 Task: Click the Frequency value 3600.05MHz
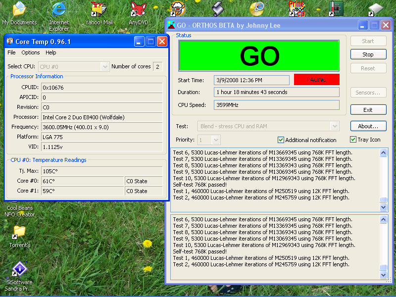pyautogui.click(x=102, y=127)
